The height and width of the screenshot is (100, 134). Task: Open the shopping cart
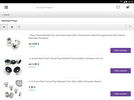[x=128, y=7]
